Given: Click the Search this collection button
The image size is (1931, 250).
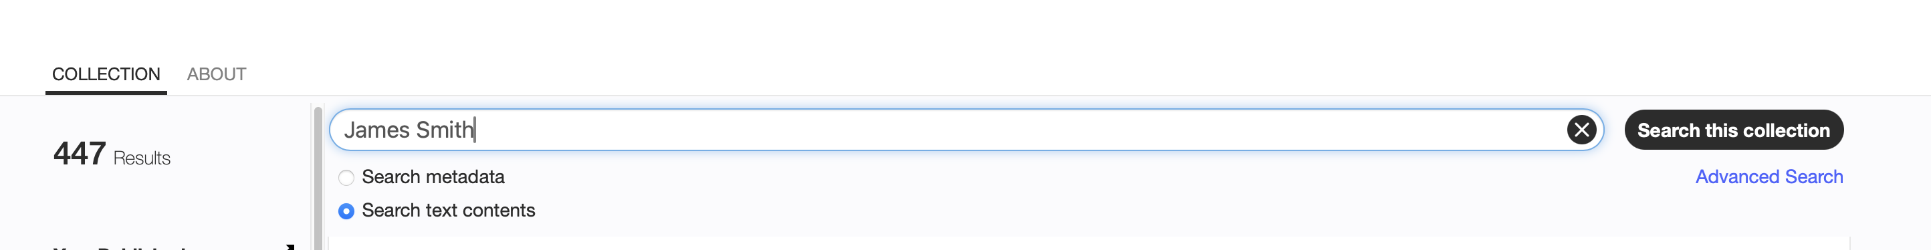Looking at the screenshot, I should (x=1733, y=130).
